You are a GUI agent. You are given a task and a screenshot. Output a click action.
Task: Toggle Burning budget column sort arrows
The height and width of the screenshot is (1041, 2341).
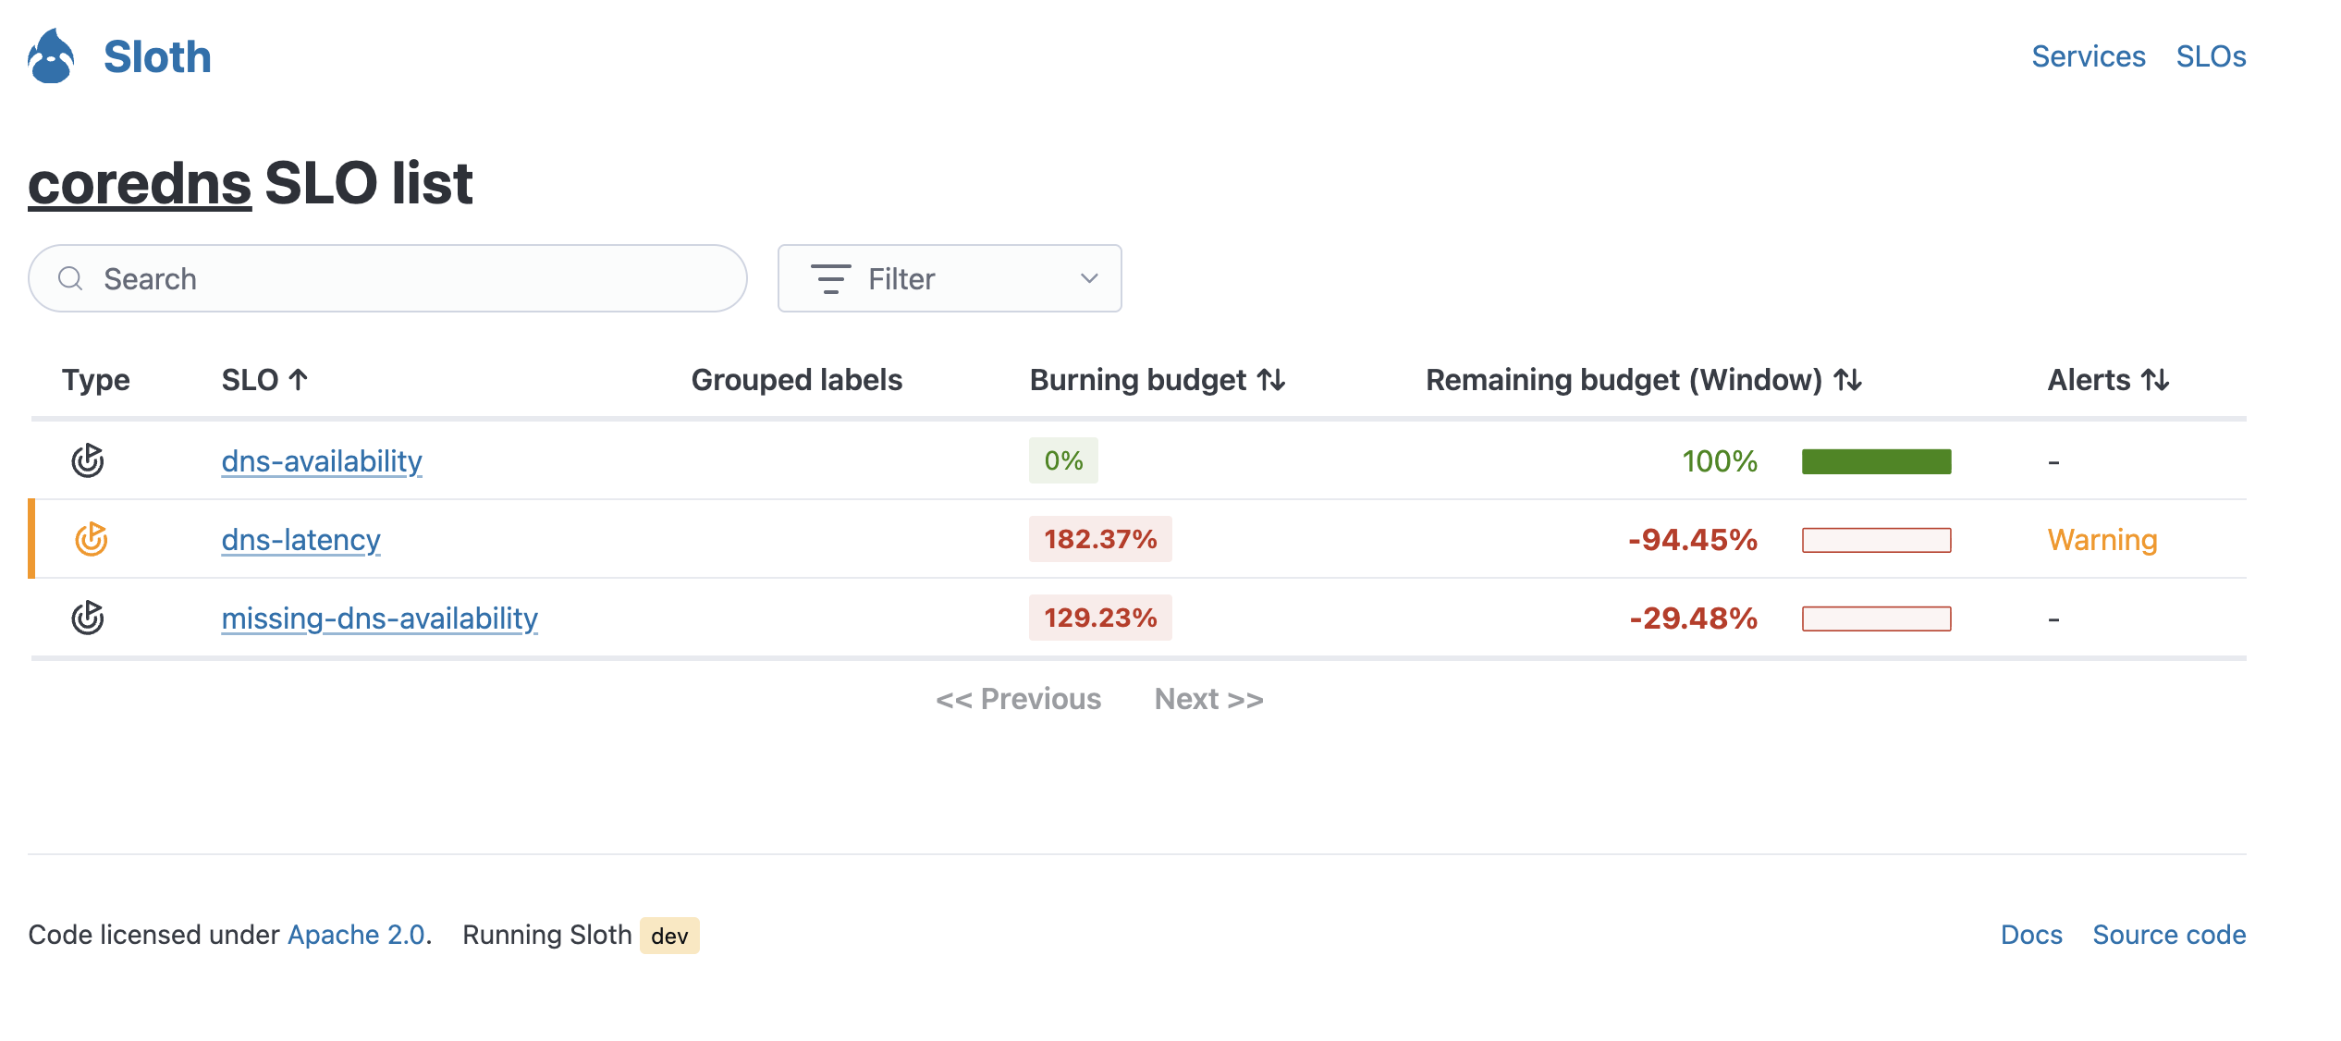pyautogui.click(x=1271, y=380)
